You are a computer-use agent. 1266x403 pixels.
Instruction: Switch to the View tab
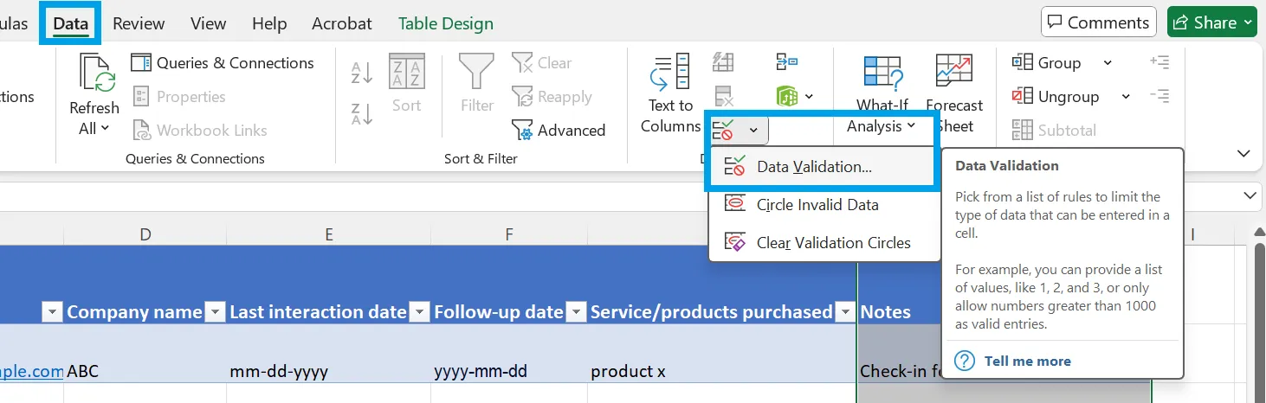(x=208, y=23)
